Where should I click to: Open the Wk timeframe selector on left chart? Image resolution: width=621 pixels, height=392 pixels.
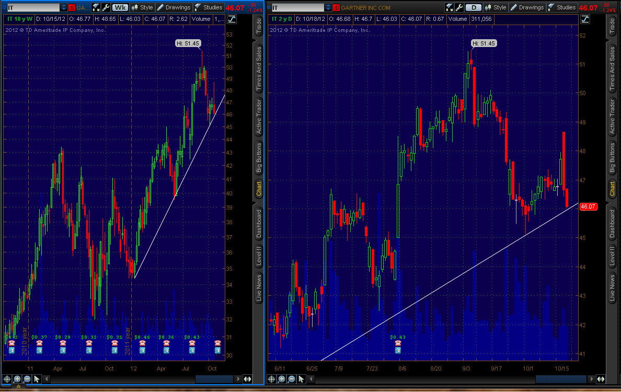click(120, 7)
